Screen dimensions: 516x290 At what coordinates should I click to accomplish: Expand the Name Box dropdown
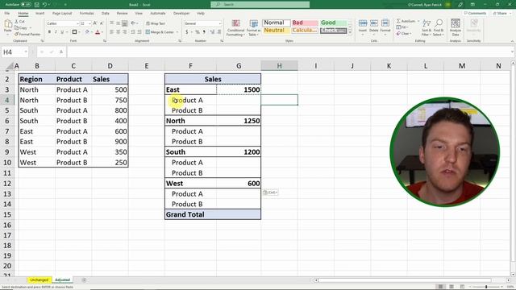(x=26, y=52)
